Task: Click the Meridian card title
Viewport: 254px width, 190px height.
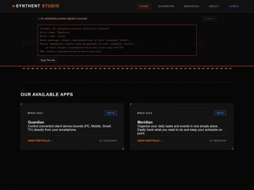Action: click(145, 122)
